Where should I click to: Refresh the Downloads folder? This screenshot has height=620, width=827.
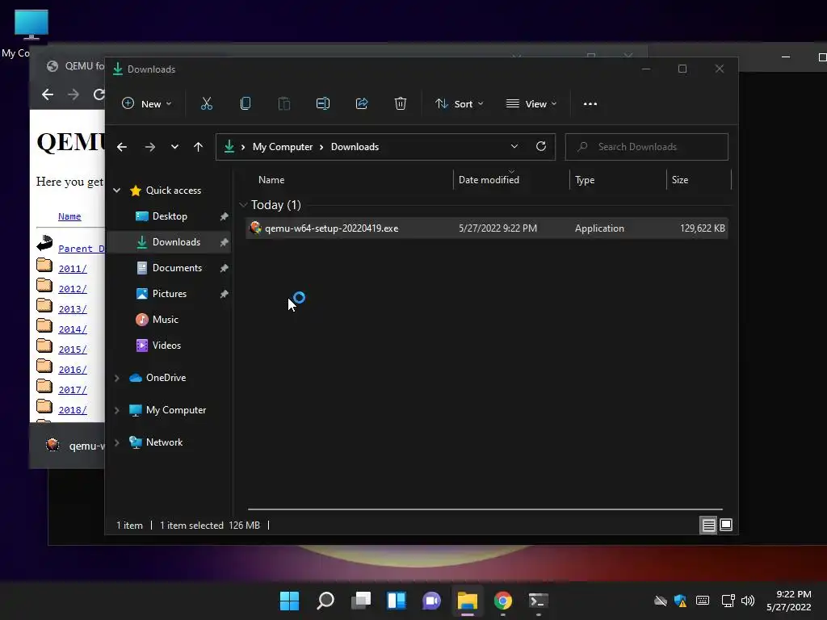coord(541,147)
